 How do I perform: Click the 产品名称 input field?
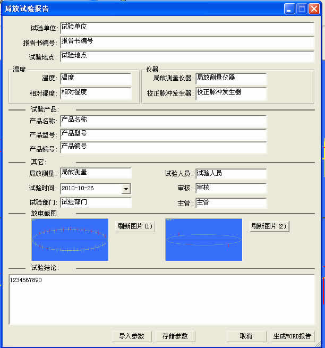164,121
